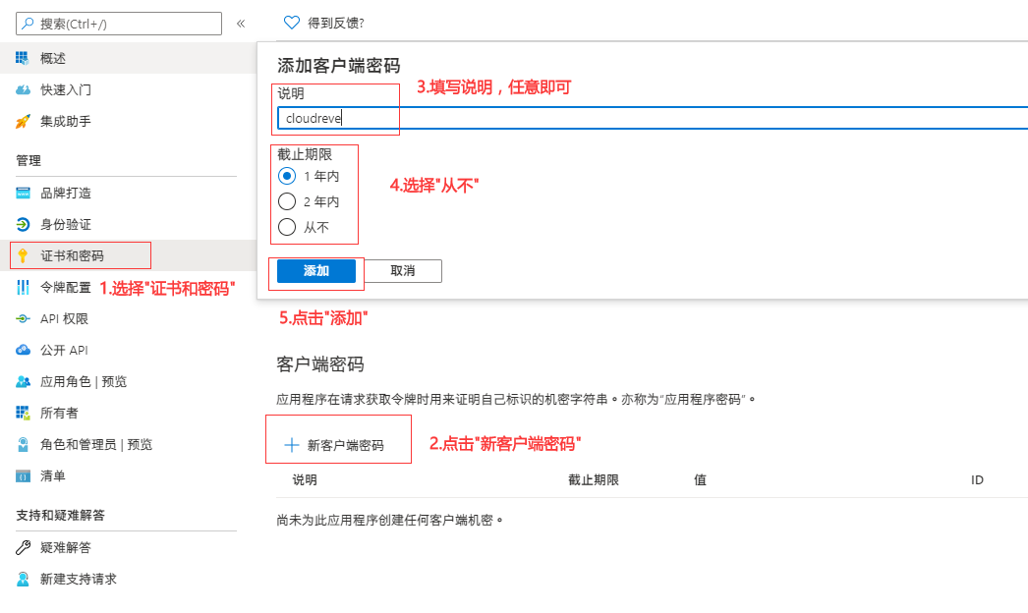Click the 品牌打造 branding icon
This screenshot has height=613, width=1028.
(23, 193)
